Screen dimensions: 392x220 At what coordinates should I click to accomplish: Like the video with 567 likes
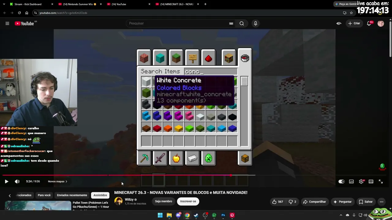(278, 202)
